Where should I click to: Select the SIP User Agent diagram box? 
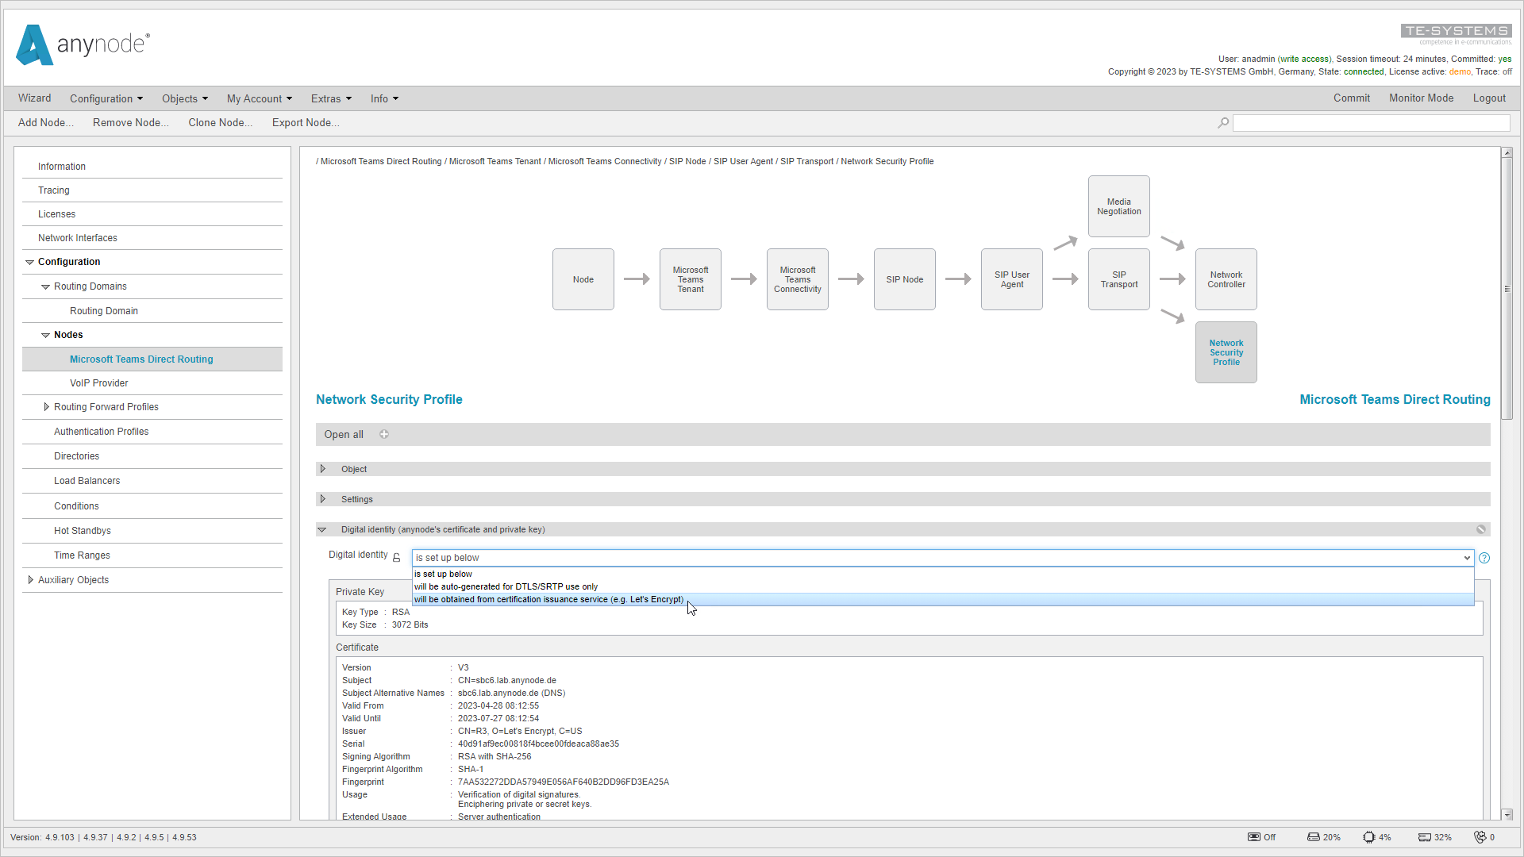(1012, 279)
